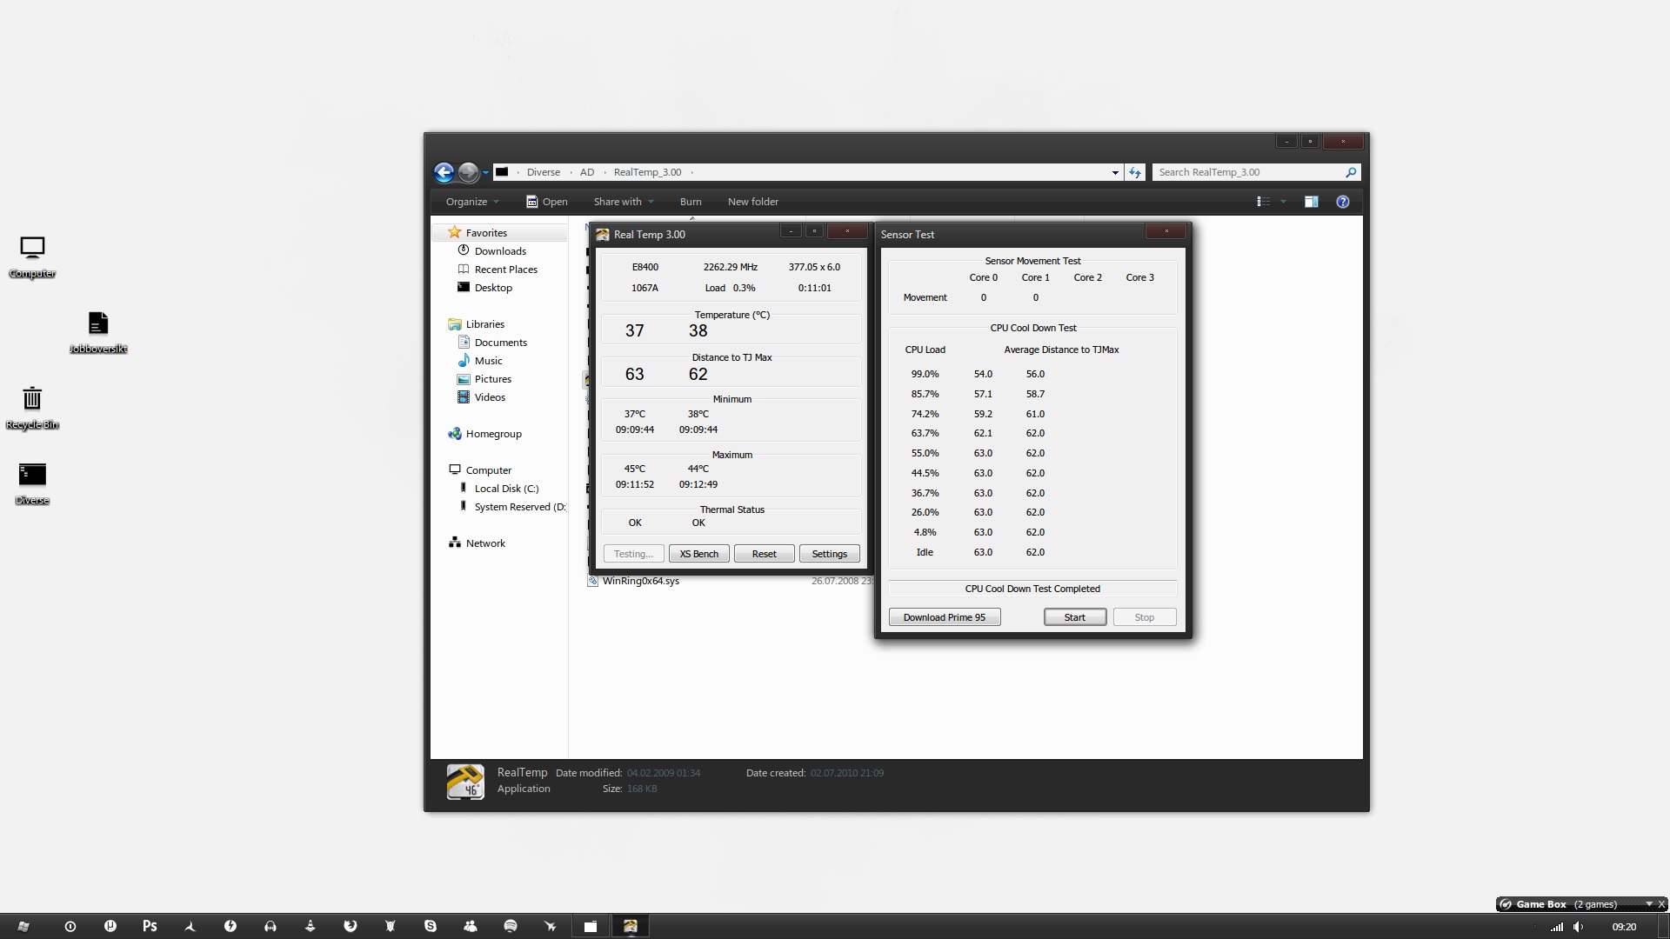Go back in Explorer with the blue arrow

[444, 172]
